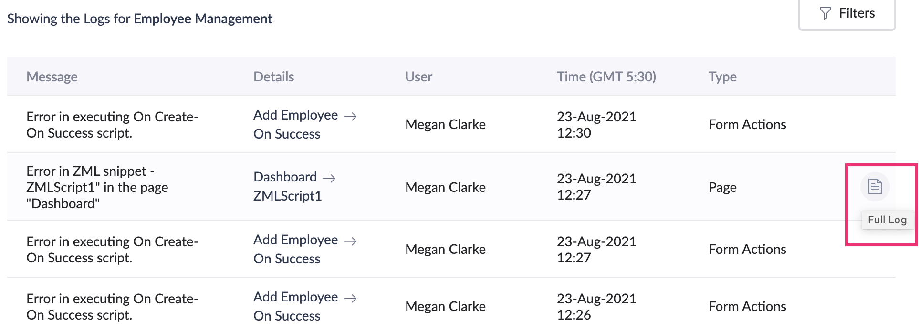Click arrow beside 12:26 Add Employee entry
The height and width of the screenshot is (331, 919).
point(350,298)
